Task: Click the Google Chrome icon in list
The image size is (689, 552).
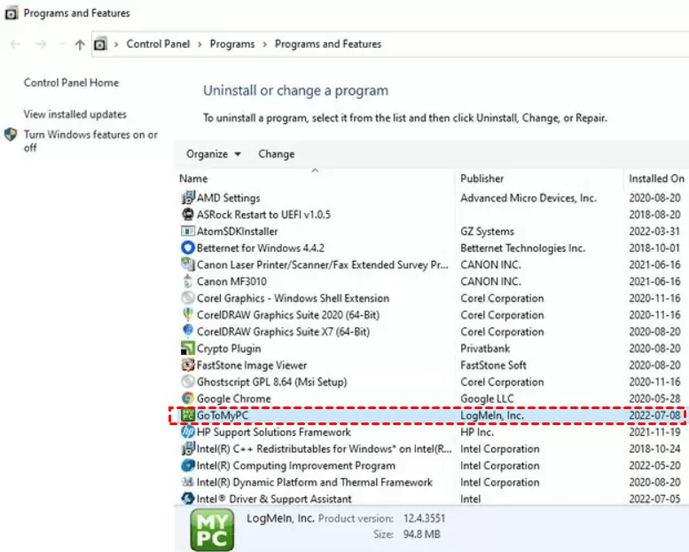Action: [188, 398]
